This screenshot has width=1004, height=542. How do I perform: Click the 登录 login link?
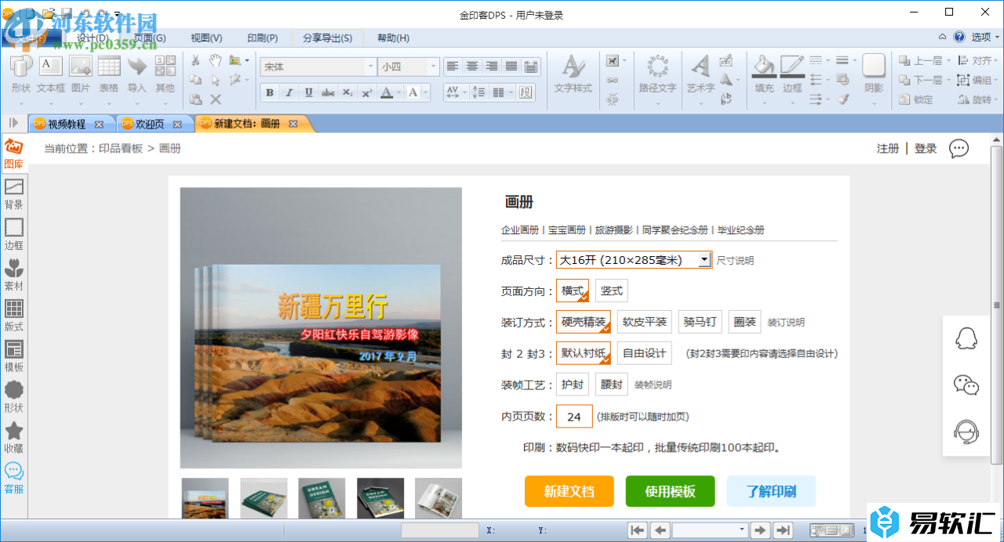click(926, 149)
